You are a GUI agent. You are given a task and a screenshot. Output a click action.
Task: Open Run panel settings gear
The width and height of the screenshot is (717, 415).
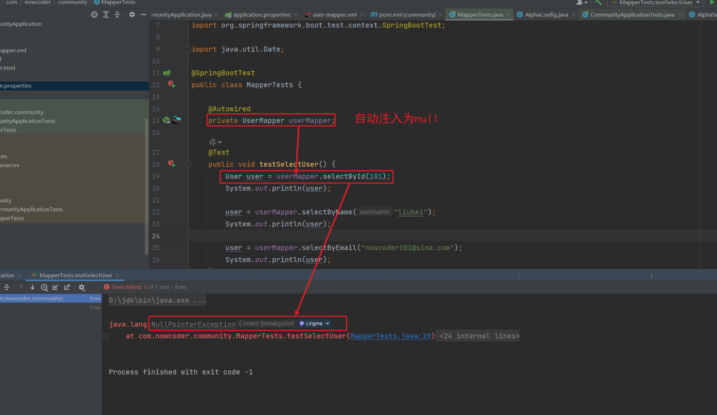(82, 288)
